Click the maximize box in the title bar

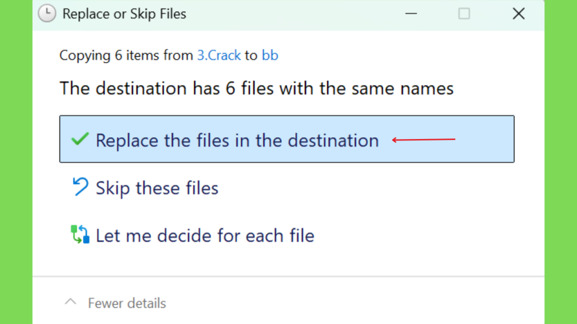coord(464,14)
